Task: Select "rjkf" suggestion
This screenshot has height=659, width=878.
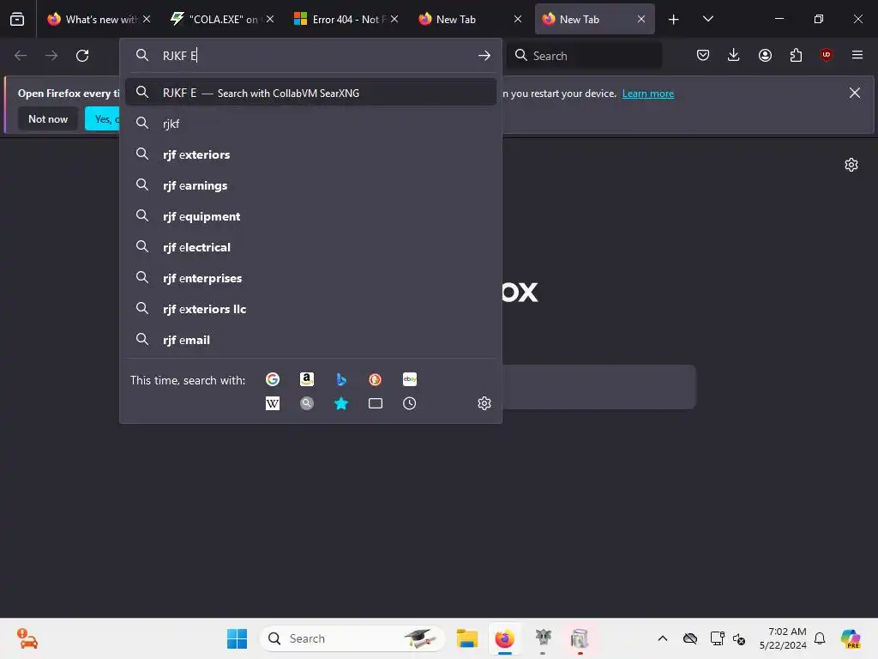Action: pos(310,124)
